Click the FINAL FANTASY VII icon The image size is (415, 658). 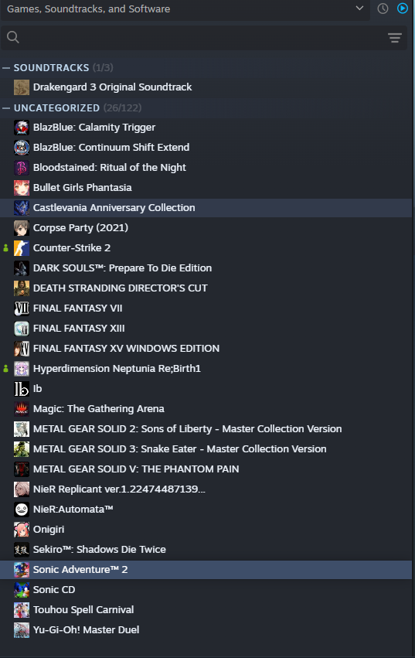pyautogui.click(x=22, y=309)
